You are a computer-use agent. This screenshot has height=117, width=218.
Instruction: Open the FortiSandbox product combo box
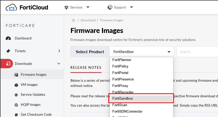(142, 52)
